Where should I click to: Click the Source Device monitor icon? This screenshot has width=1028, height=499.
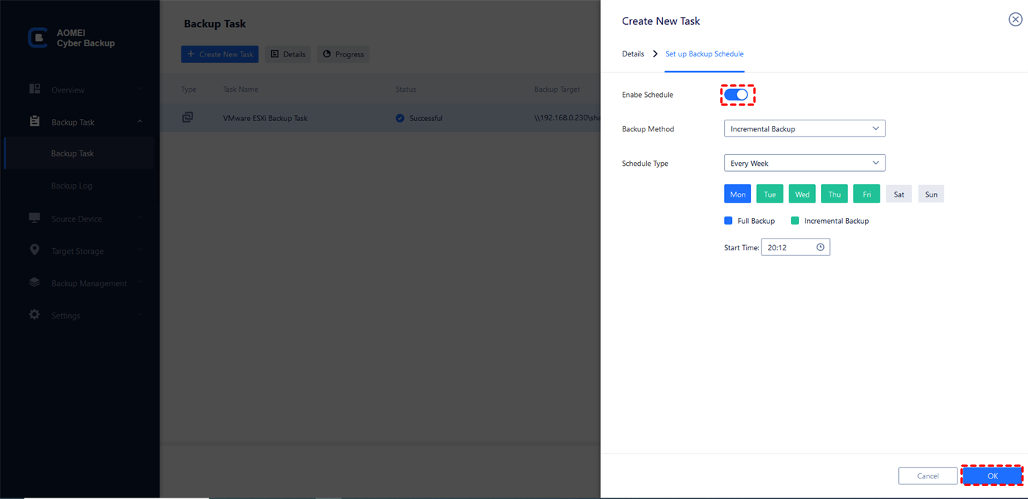point(35,218)
